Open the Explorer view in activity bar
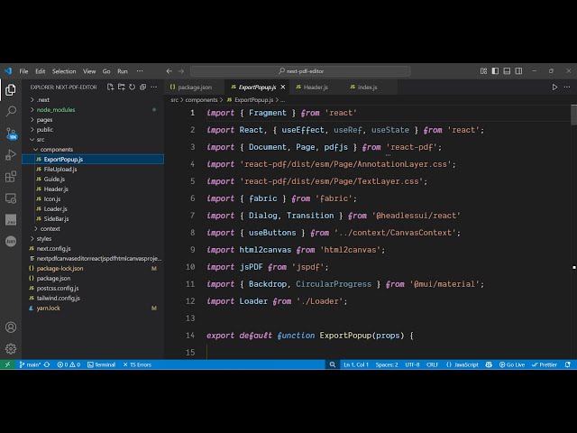This screenshot has height=433, width=577. coord(11,89)
